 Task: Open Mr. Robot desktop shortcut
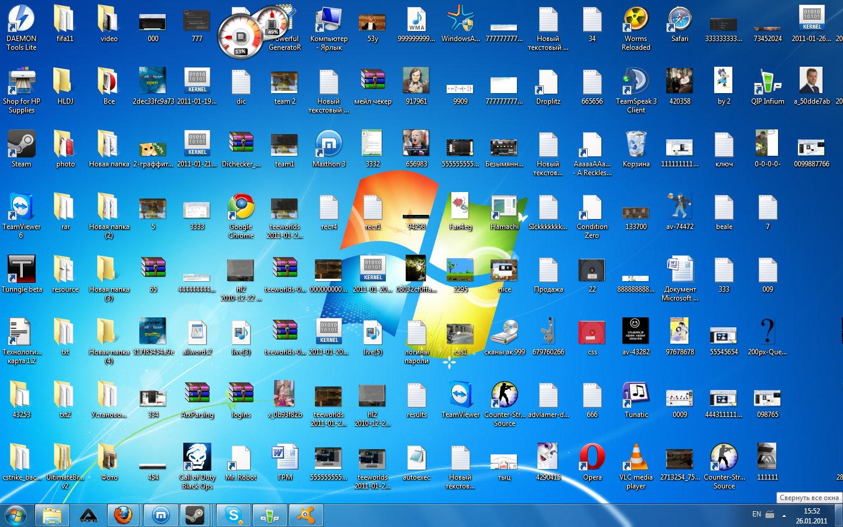pyautogui.click(x=241, y=462)
